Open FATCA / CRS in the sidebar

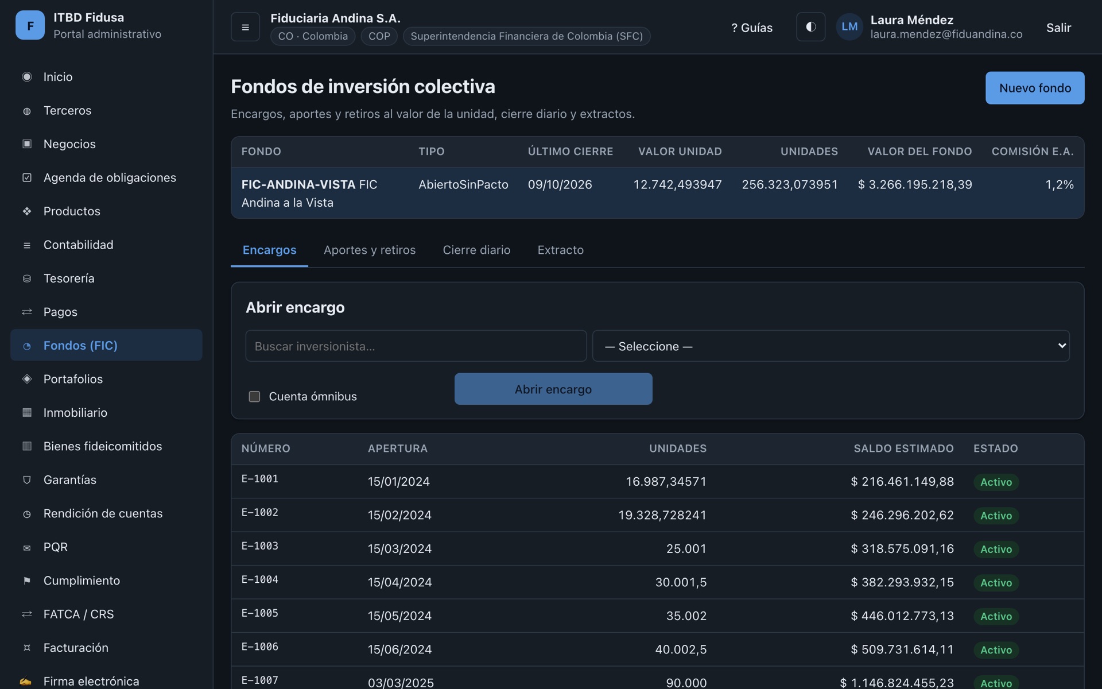tap(106, 614)
